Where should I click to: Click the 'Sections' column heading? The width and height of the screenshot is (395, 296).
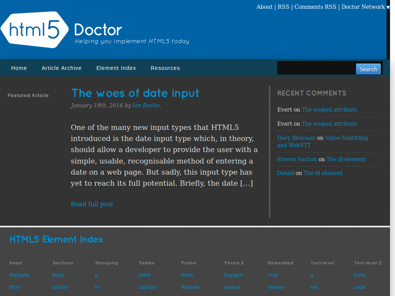click(x=63, y=263)
